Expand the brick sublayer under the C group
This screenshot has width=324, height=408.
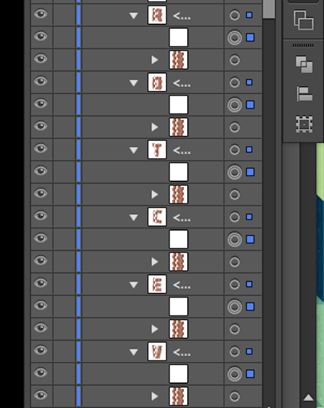click(155, 262)
